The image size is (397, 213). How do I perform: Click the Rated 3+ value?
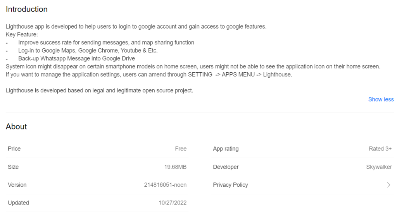pyautogui.click(x=380, y=149)
